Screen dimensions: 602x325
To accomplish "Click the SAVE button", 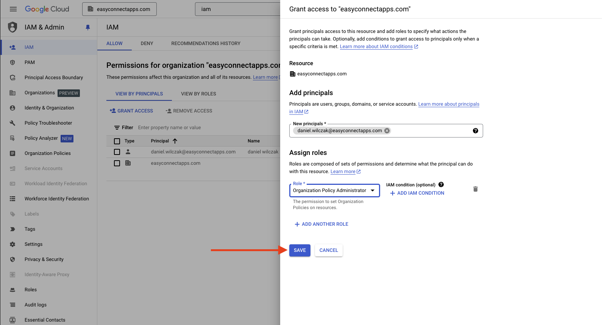I will 300,250.
